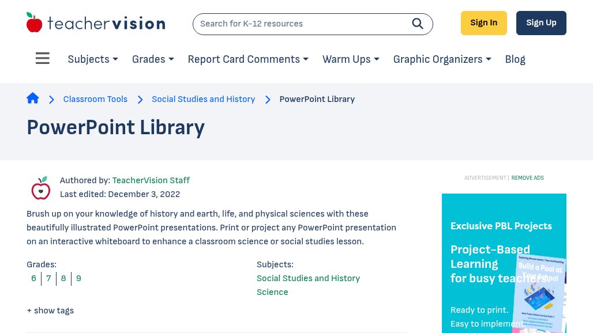Viewport: 593px width, 333px height.
Task: Click the chevron before PowerPoint Library breadcrumb
Action: pyautogui.click(x=268, y=100)
